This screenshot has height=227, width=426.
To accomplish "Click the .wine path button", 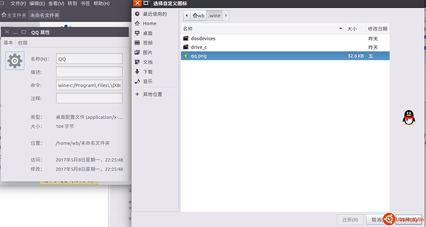I will [214, 16].
